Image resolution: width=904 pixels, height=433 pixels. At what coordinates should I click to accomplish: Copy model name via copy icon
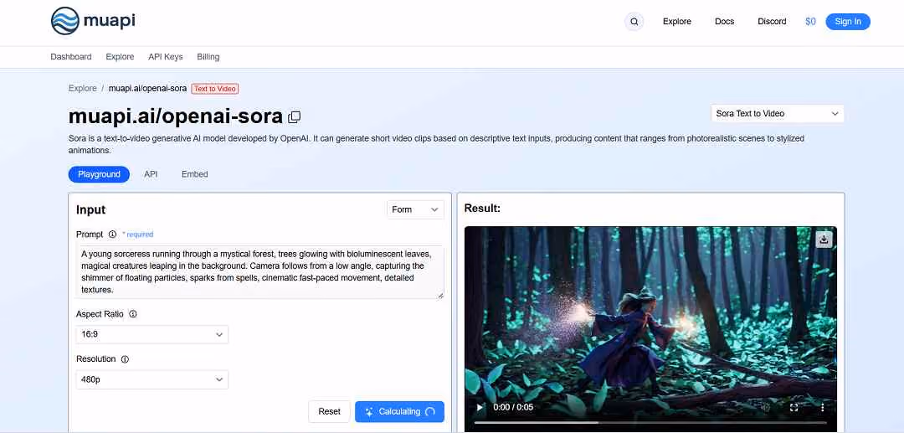click(x=294, y=117)
